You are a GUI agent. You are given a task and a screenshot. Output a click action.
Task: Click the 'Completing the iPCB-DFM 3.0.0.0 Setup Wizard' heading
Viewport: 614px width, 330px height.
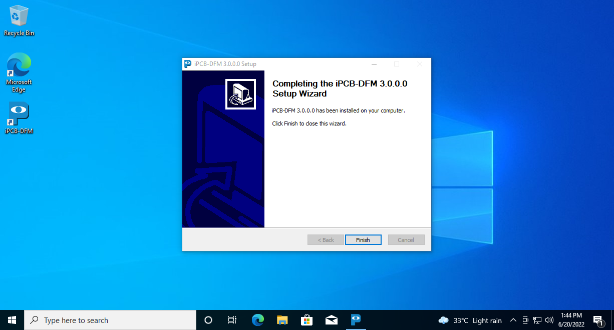(x=340, y=88)
